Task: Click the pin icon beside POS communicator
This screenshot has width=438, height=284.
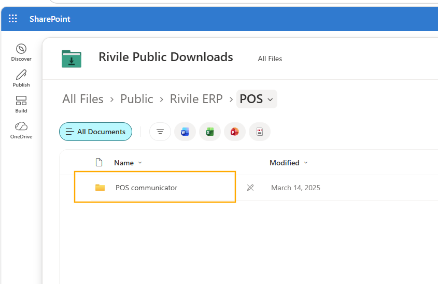Action: (250, 188)
